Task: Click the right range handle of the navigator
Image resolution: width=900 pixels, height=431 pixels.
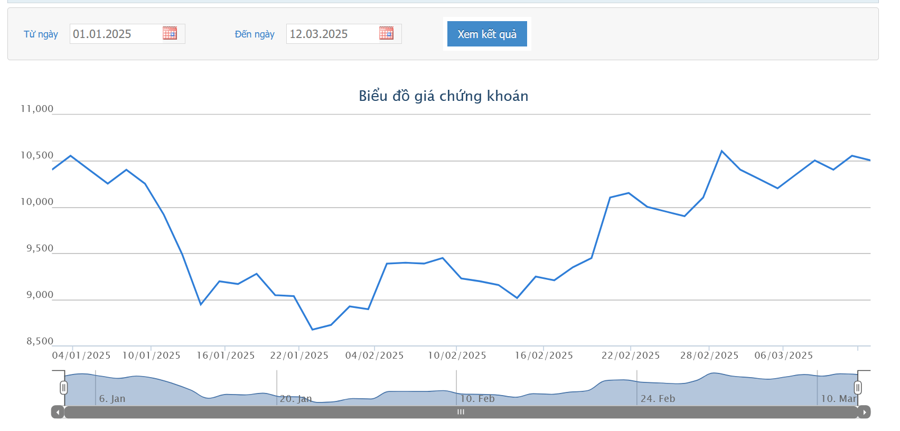Action: [858, 388]
